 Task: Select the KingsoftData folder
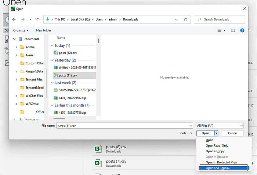[x=31, y=71]
